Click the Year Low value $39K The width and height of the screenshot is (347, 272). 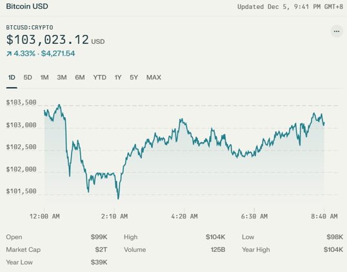point(99,262)
